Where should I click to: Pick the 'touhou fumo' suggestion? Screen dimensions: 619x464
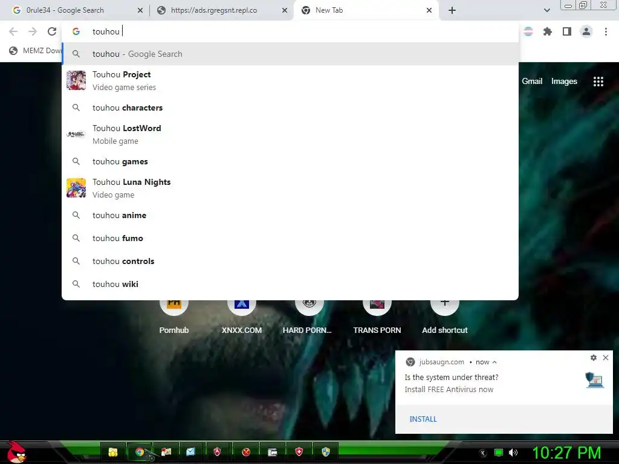[290, 238]
